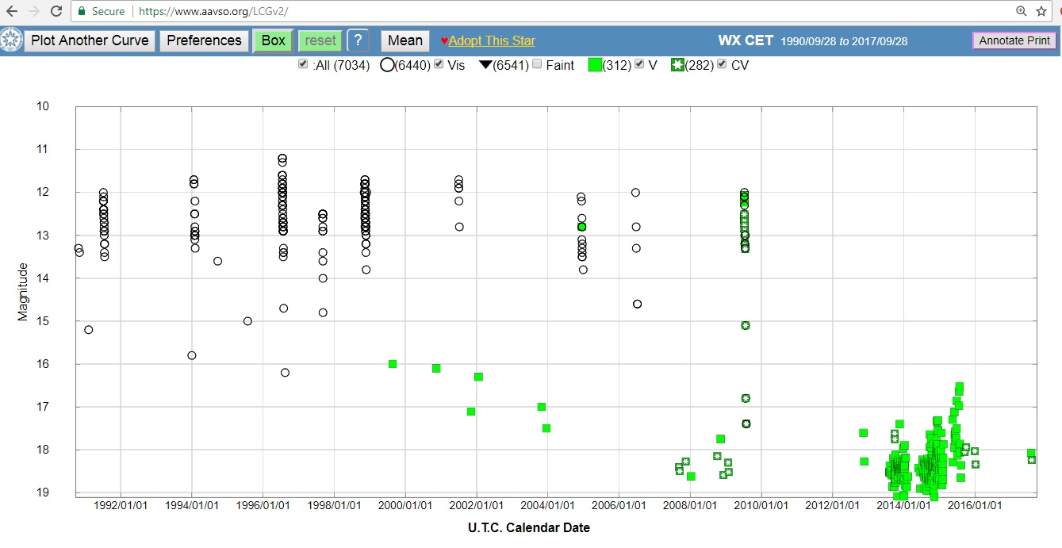This screenshot has height=548, width=1062.
Task: Open help with the question mark button
Action: pyautogui.click(x=358, y=40)
